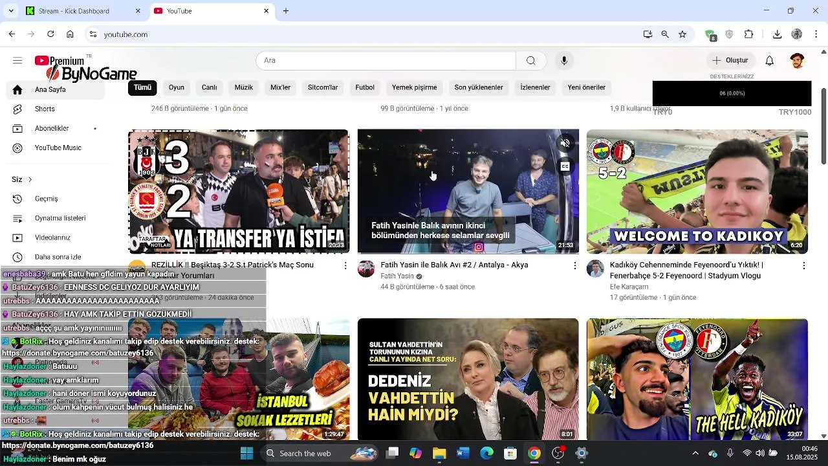The image size is (828, 466).
Task: Open YouTube notifications bell
Action: 769,60
